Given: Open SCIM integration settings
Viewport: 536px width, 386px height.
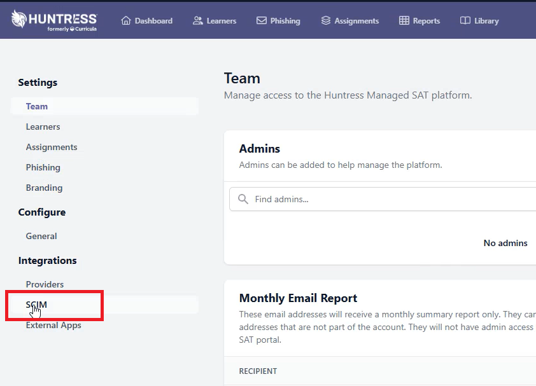Looking at the screenshot, I should [104, 305].
